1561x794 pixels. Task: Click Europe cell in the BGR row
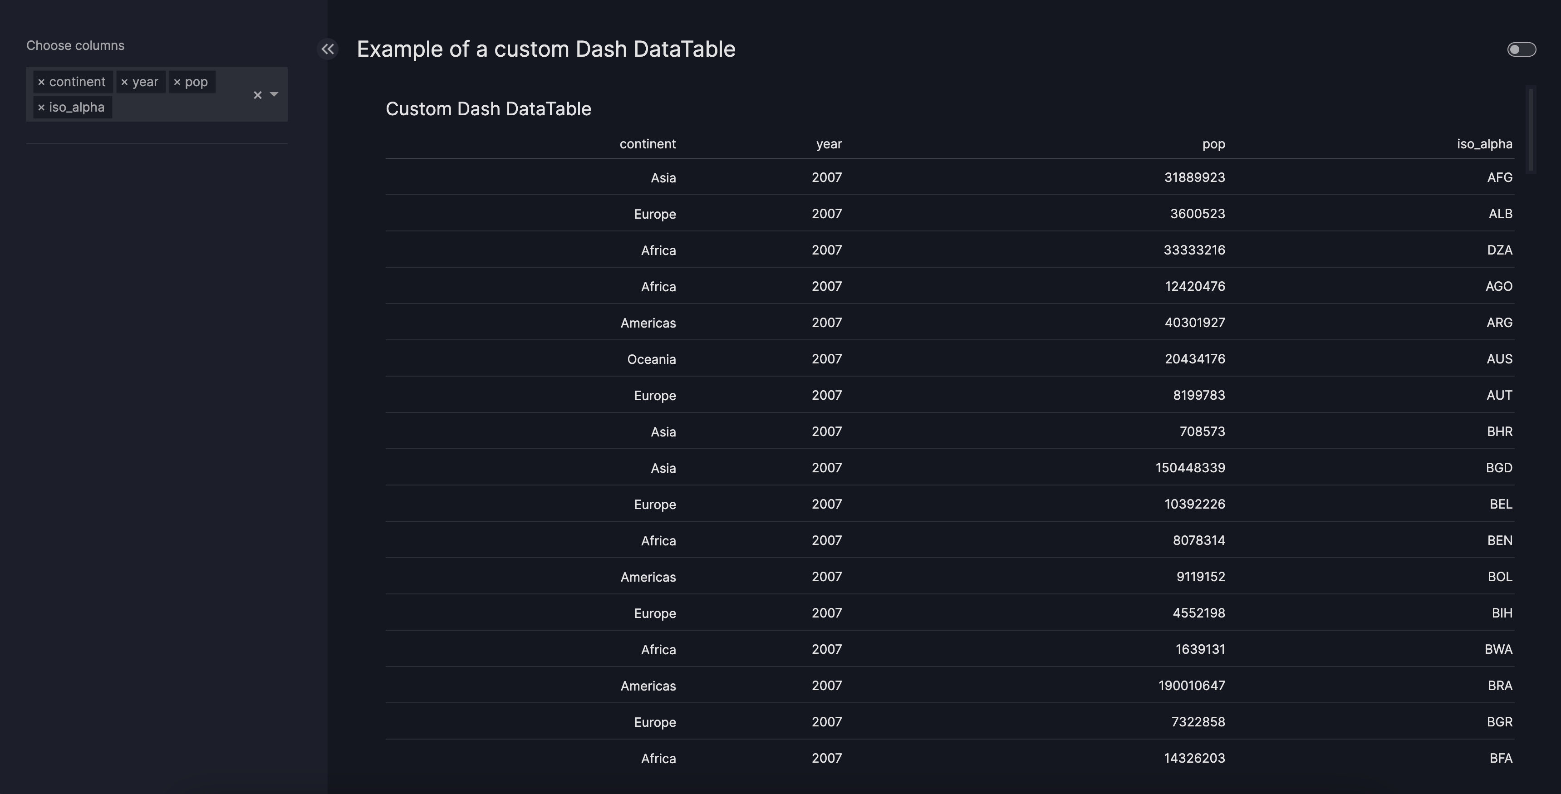click(x=654, y=722)
